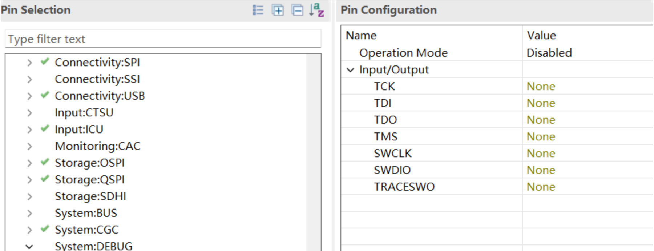The width and height of the screenshot is (654, 251).
Task: Select the Input:CTSU tree item
Action: [84, 112]
